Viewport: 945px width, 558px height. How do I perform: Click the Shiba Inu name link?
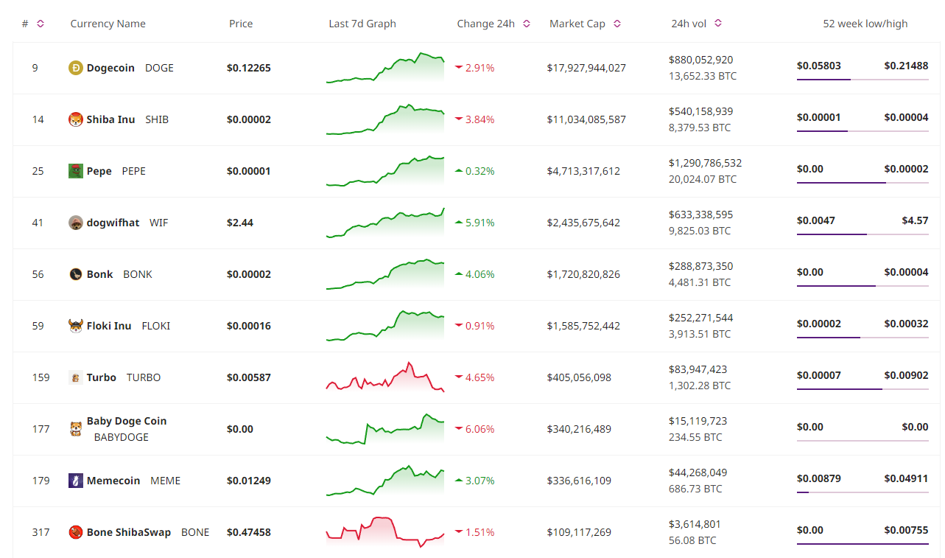pyautogui.click(x=110, y=119)
